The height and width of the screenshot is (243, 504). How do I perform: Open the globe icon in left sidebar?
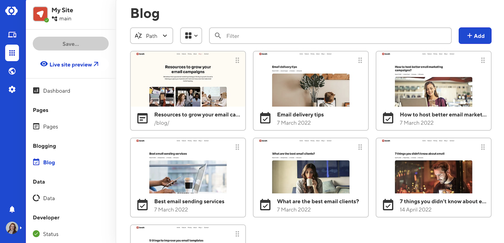(12, 71)
